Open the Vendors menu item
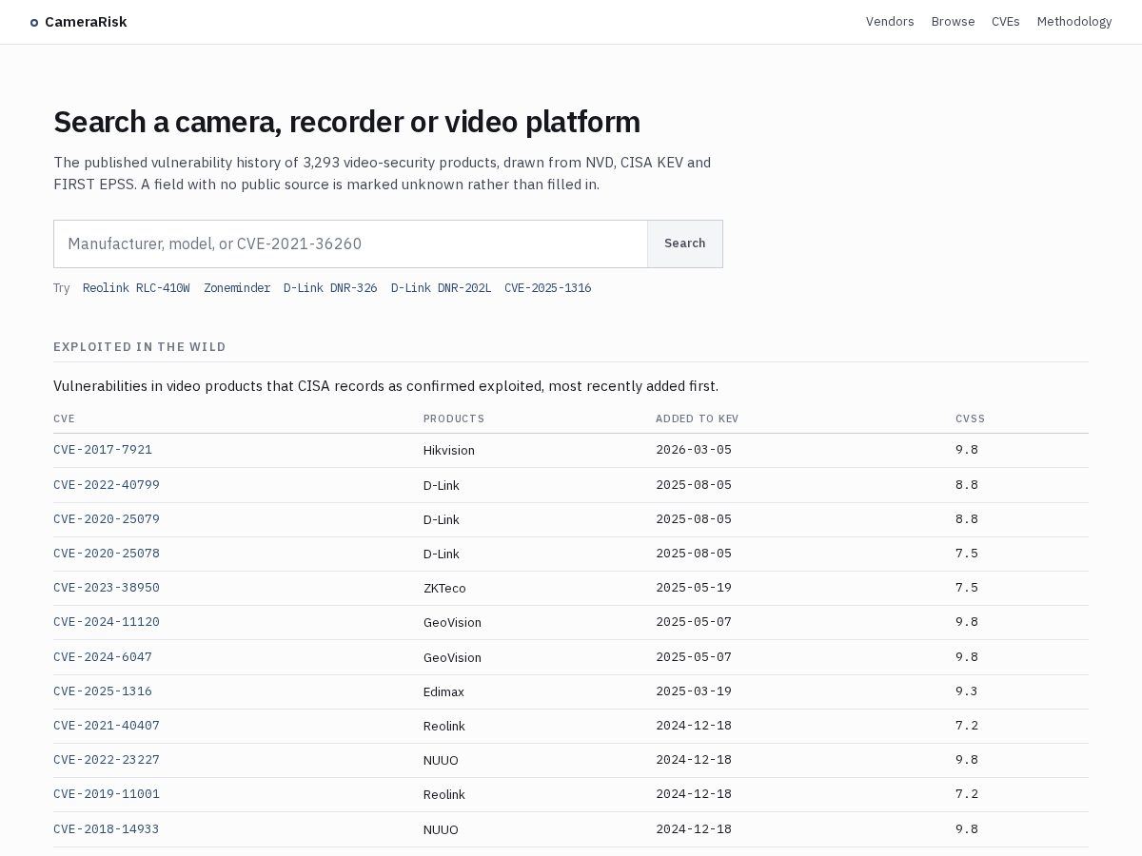This screenshot has width=1142, height=856. pyautogui.click(x=890, y=22)
